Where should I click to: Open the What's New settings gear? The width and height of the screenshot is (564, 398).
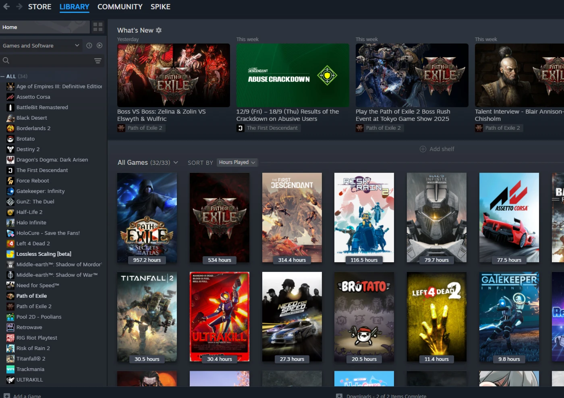(159, 30)
